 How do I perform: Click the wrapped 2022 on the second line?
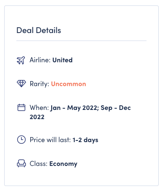tap(37, 117)
